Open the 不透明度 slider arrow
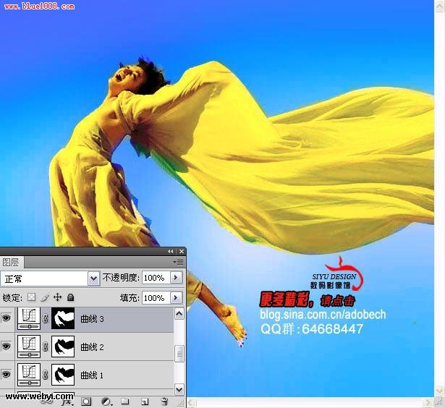 [176, 278]
